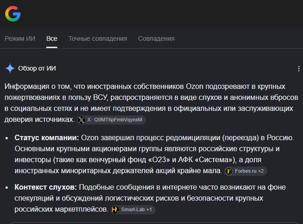Open the Совпадения tab
Viewport: 303px width, 224px height.
point(156,38)
